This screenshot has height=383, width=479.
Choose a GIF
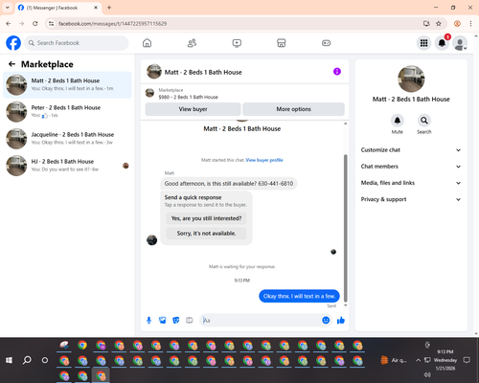(190, 320)
